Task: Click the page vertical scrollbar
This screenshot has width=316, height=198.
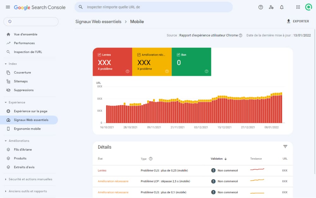Action: [x=315, y=102]
